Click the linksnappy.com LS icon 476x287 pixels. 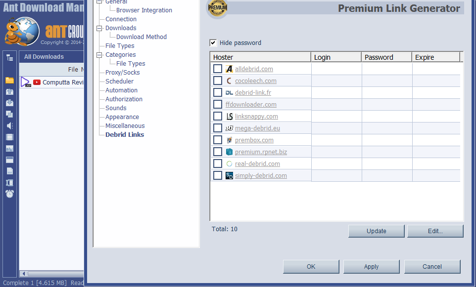229,117
